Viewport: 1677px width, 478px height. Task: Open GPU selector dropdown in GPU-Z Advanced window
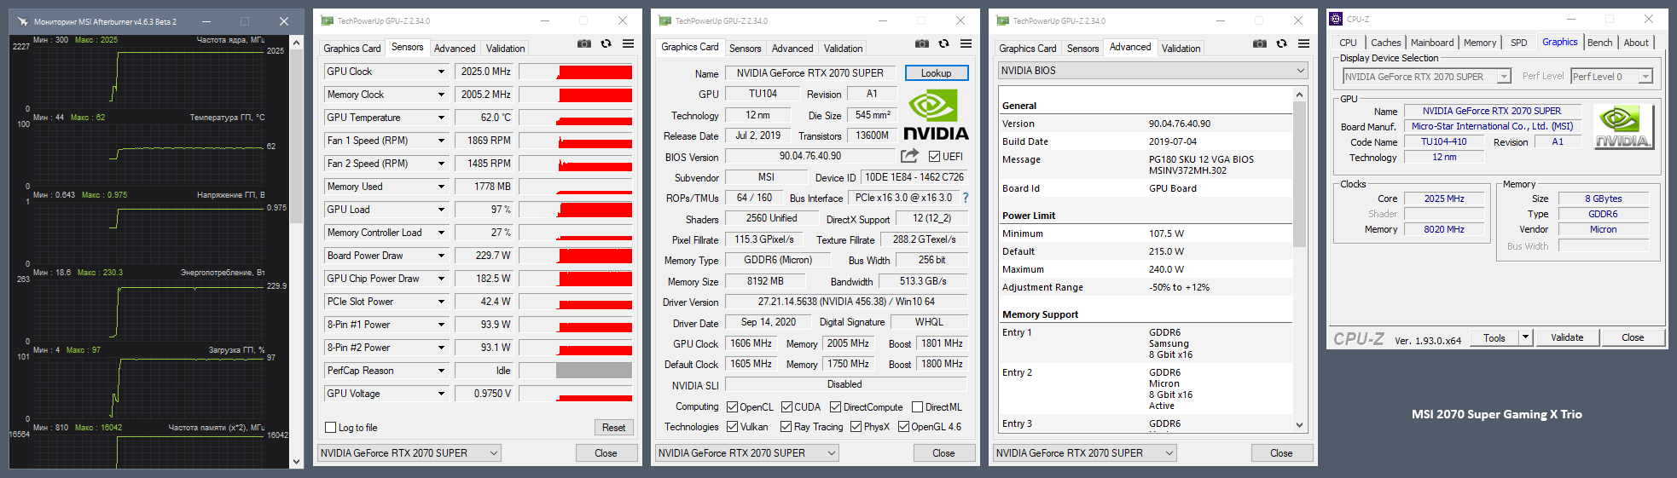1085,453
